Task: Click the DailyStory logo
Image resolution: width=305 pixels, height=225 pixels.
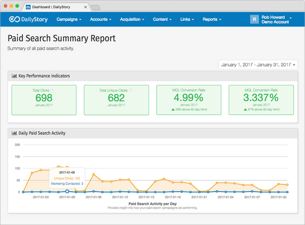Action: (x=28, y=19)
